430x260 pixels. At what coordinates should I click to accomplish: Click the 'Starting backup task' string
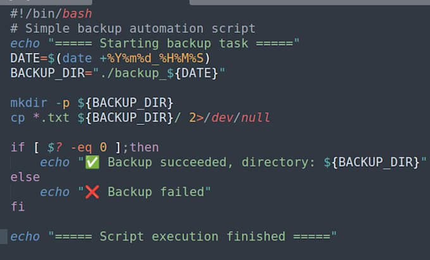pos(174,44)
